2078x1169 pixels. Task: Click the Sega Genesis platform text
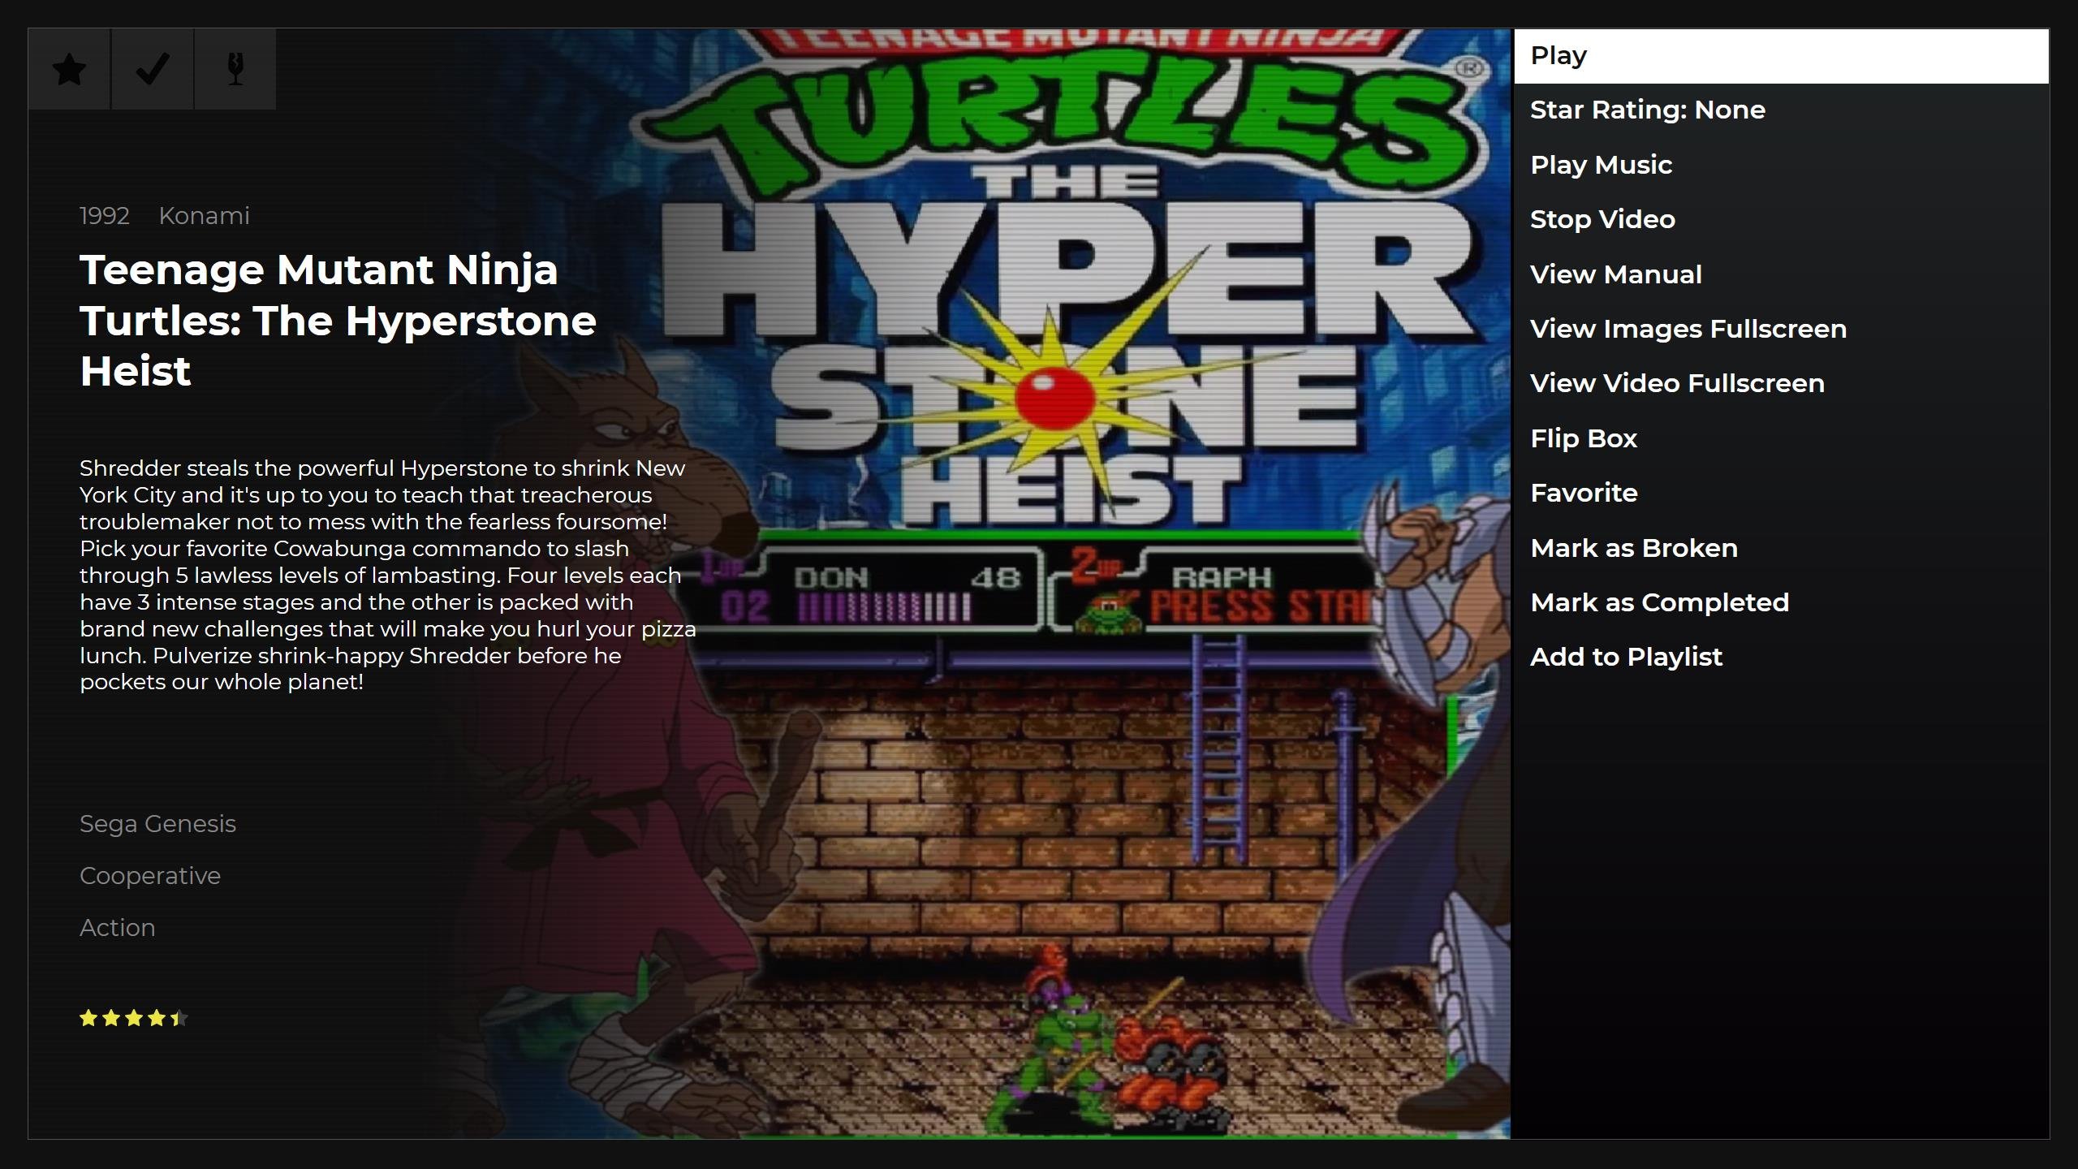157,824
